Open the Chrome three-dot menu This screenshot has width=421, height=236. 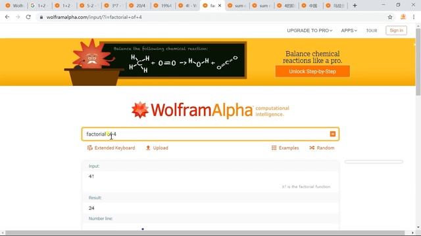pos(414,17)
